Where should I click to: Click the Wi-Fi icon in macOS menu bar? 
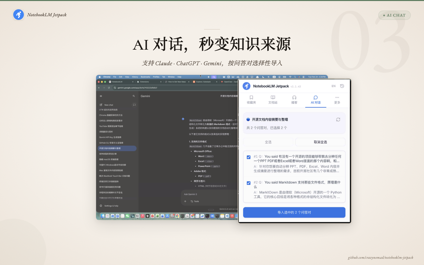290,77
